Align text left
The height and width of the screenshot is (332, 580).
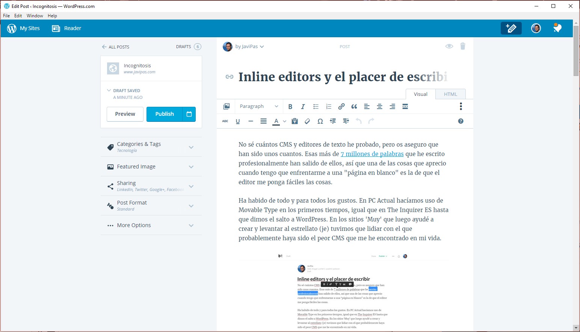coord(367,106)
